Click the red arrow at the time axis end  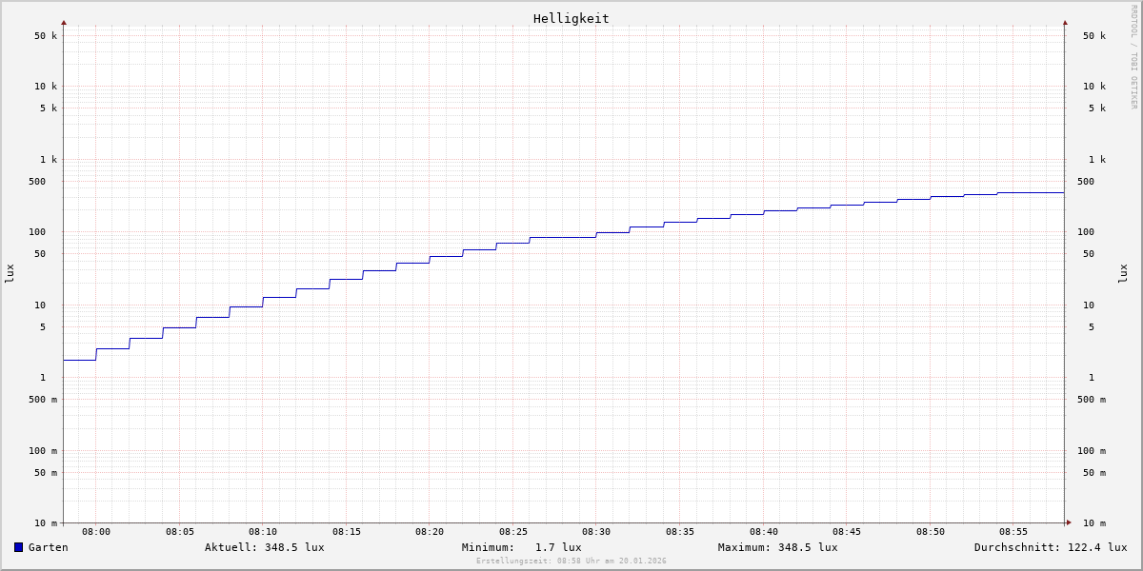click(1069, 522)
